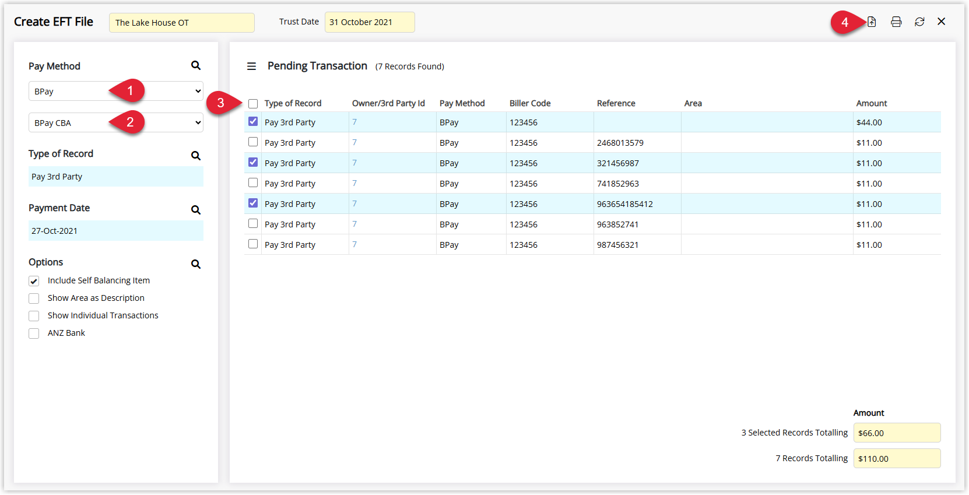This screenshot has width=969, height=495.
Task: Check the row with reference 987456321
Action: [x=253, y=244]
